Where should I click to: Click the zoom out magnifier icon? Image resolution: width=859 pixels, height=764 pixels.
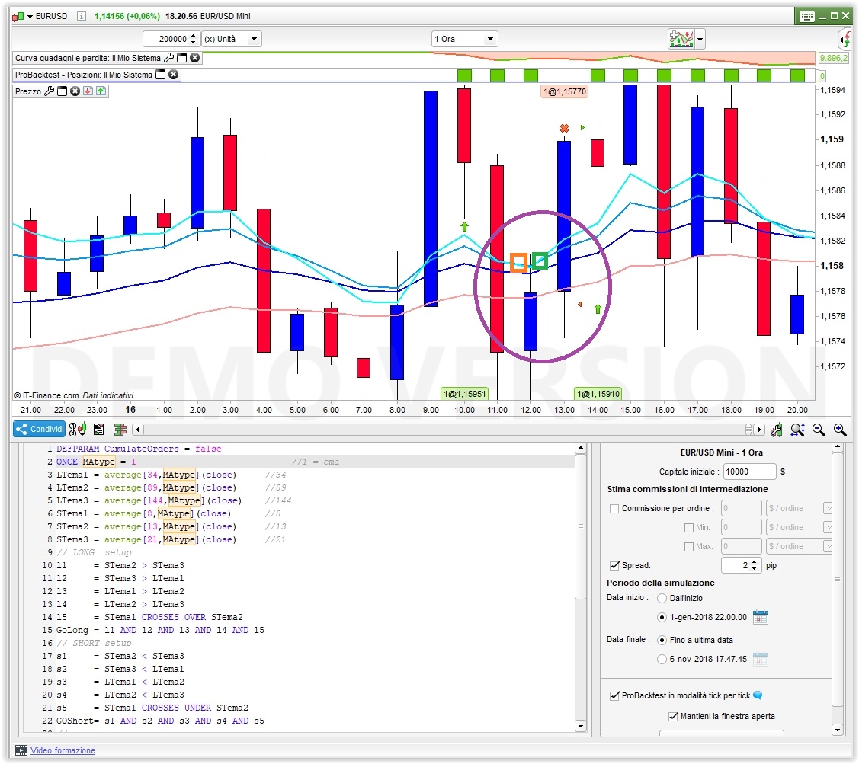coord(819,430)
